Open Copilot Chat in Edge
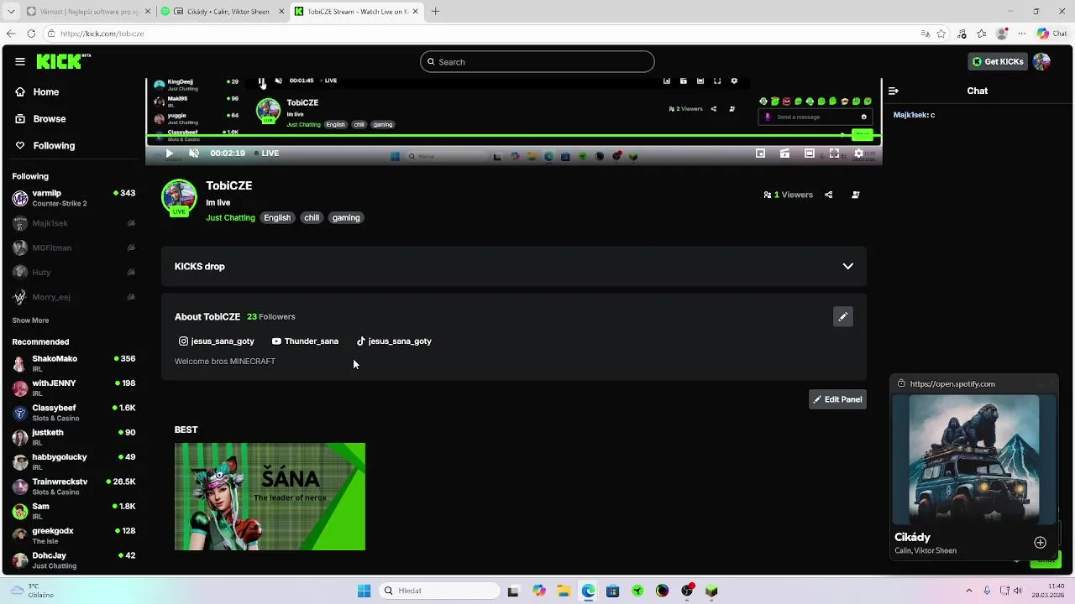The width and height of the screenshot is (1075, 604). (1054, 34)
